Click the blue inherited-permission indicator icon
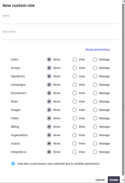 [x=13, y=164]
